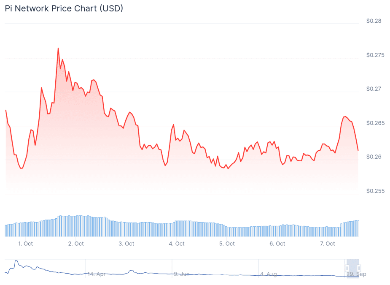The height and width of the screenshot is (285, 390).
Task: Click the "3. Oct" date axis label
Action: (x=126, y=244)
